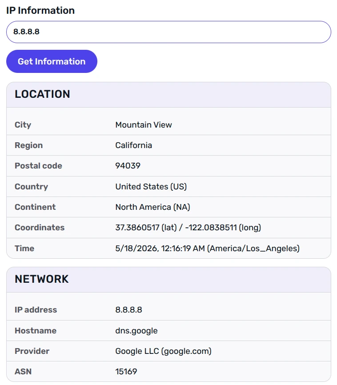Click the ASN label
Screen dimensions: 337x385
[23, 372]
